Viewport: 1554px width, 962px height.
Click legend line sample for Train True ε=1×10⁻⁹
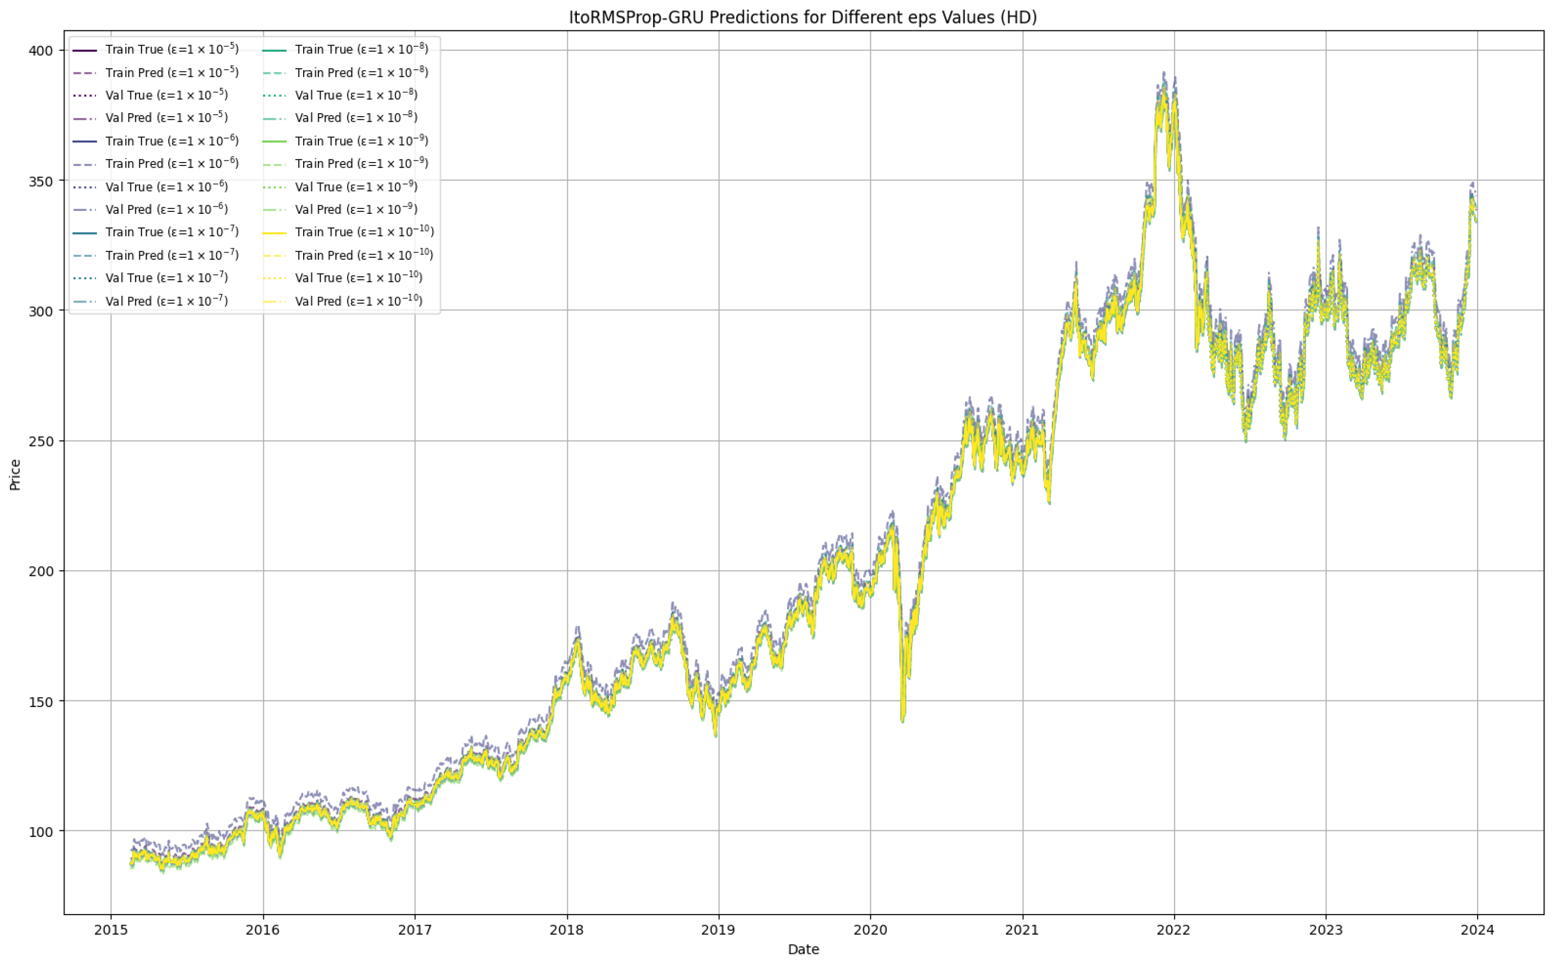point(275,141)
